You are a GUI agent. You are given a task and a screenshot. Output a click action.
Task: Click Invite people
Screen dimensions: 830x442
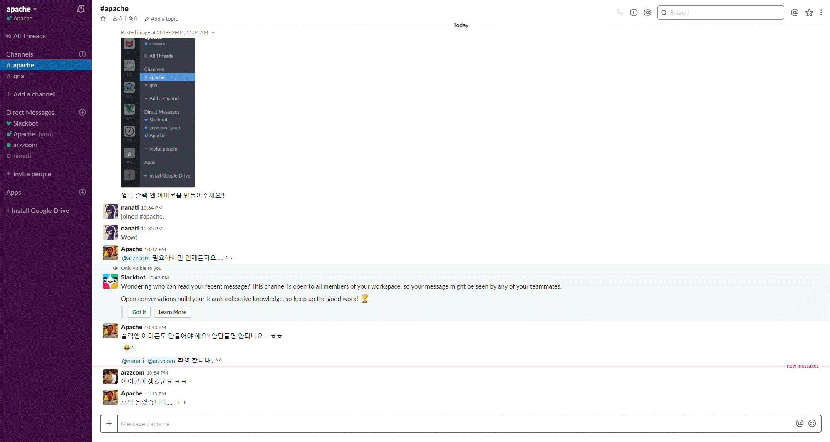pos(29,174)
